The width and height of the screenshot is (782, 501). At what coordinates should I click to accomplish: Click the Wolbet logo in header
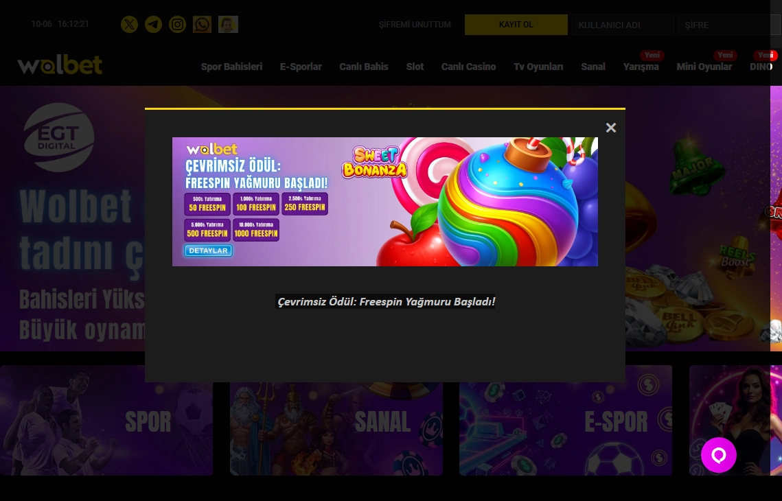point(60,65)
